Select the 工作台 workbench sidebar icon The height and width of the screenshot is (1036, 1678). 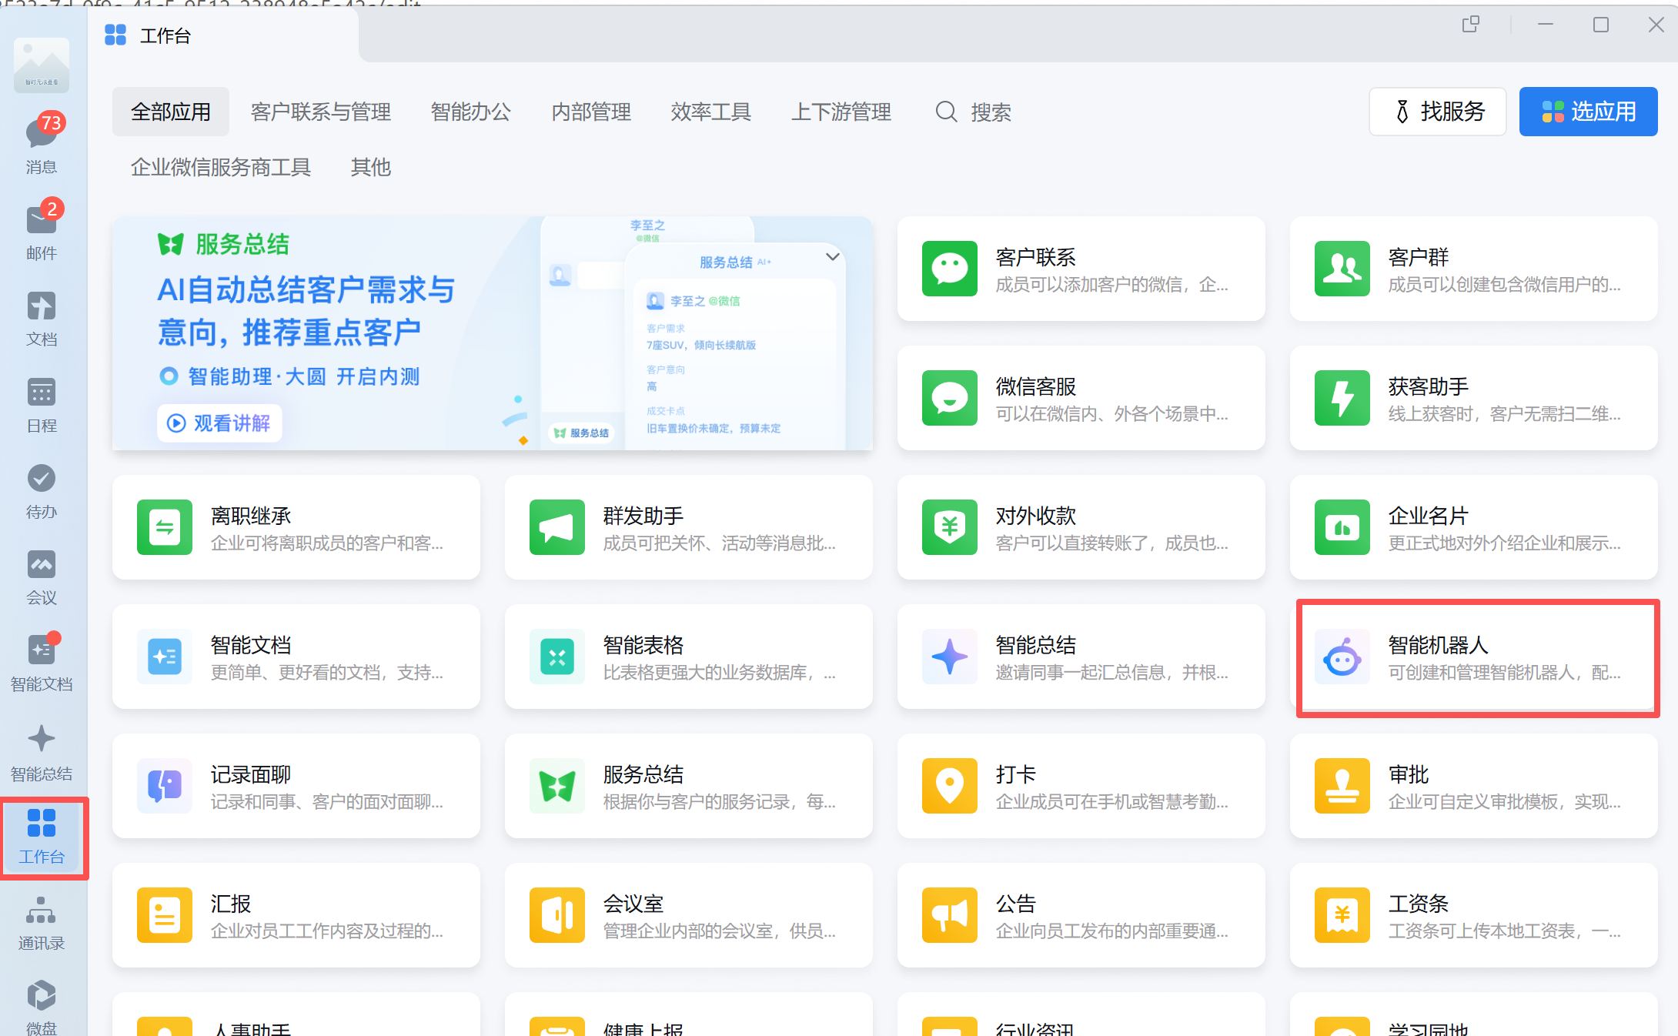[42, 837]
